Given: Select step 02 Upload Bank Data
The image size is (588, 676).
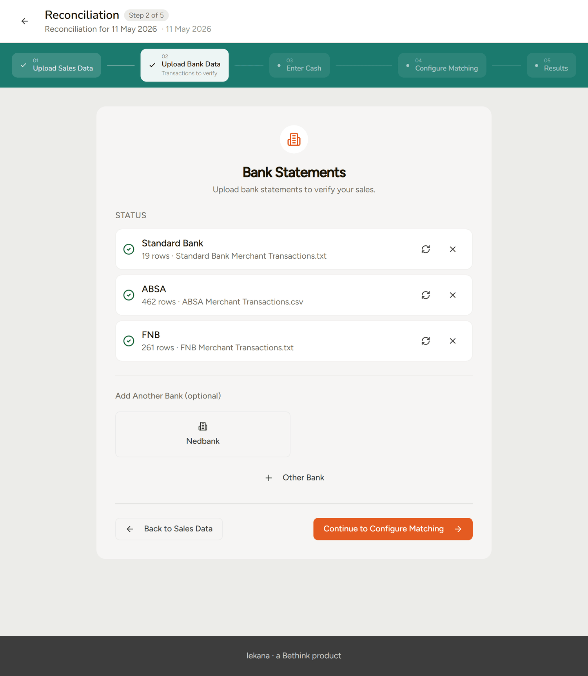Looking at the screenshot, I should [185, 65].
